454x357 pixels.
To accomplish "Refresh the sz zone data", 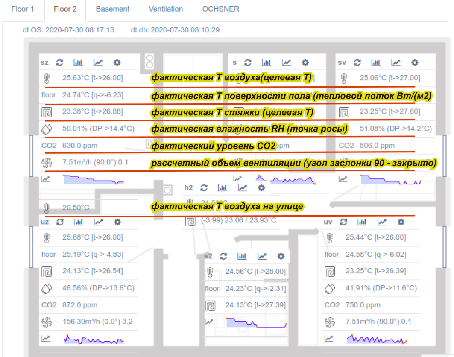I will pos(60,62).
